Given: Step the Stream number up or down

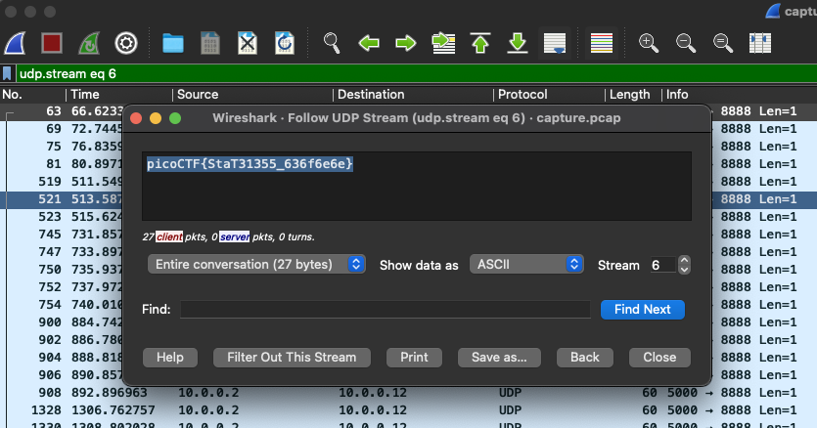Looking at the screenshot, I should coord(684,265).
